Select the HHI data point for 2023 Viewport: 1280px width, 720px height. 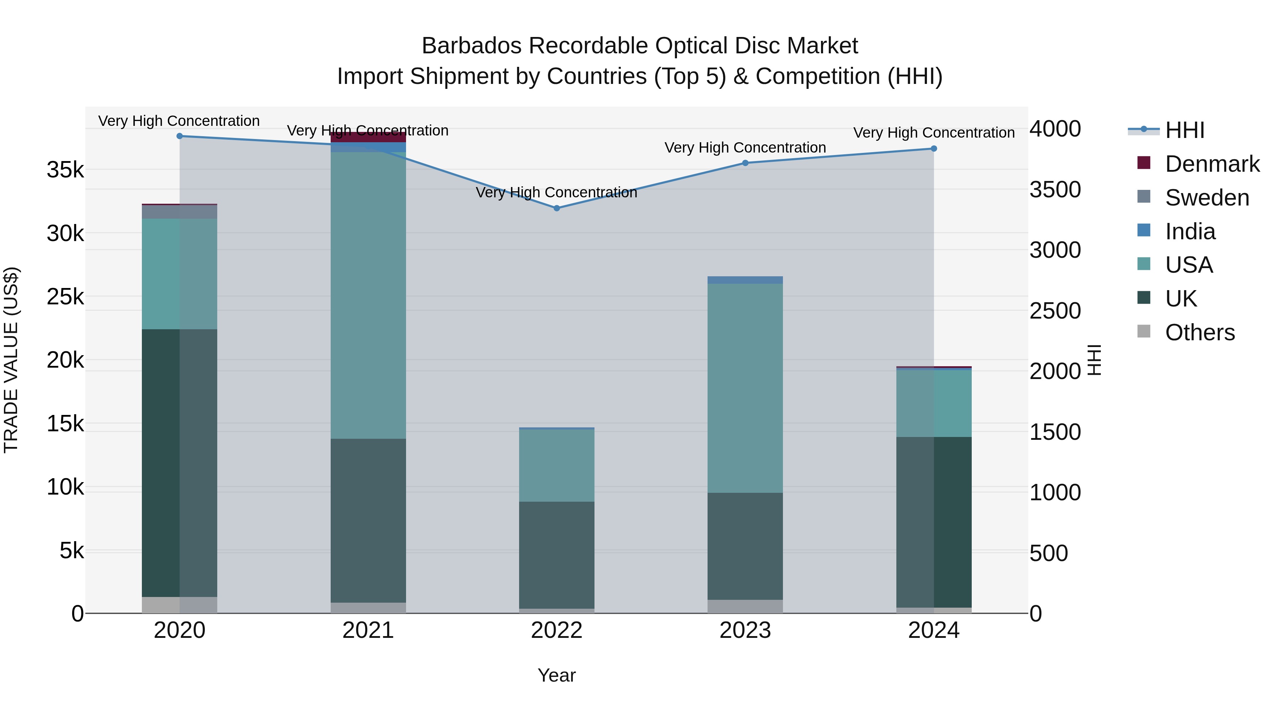(745, 163)
